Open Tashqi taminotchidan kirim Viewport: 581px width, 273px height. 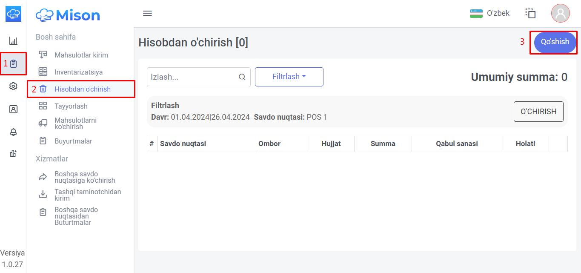click(81, 195)
